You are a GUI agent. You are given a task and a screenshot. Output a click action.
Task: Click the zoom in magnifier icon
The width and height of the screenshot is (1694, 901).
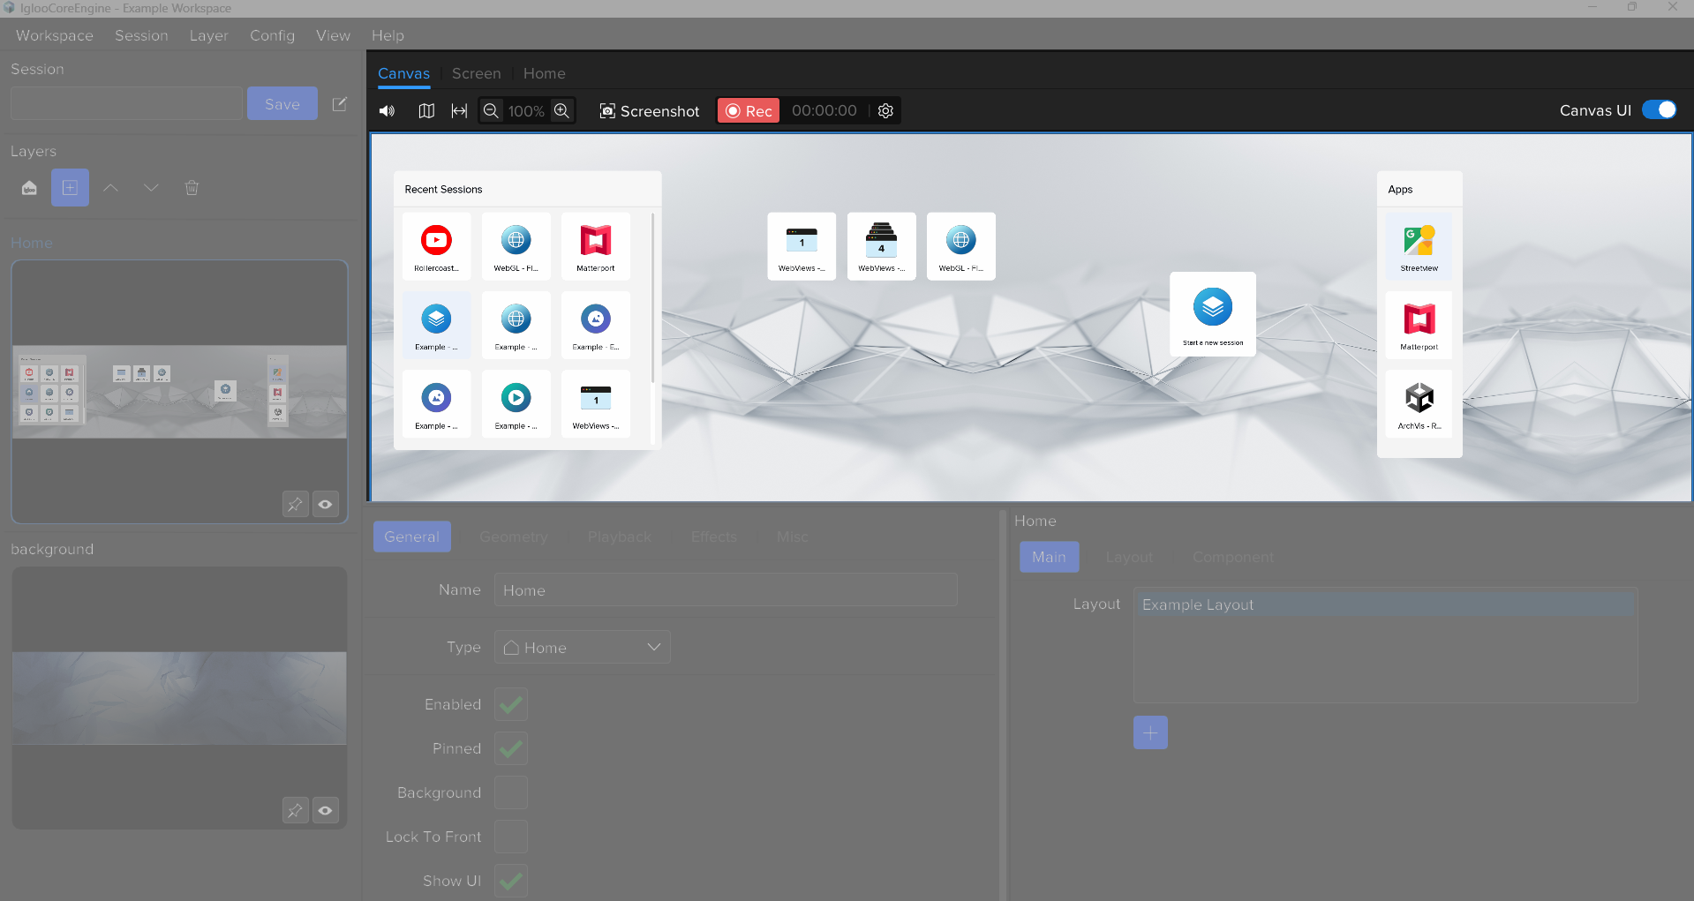[561, 111]
